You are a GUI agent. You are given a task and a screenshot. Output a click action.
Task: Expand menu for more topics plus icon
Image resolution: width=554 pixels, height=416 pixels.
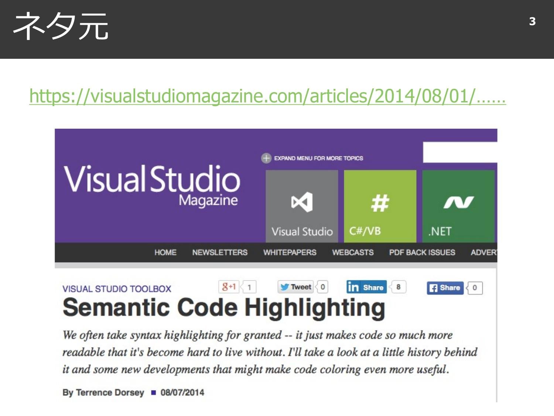pos(266,158)
